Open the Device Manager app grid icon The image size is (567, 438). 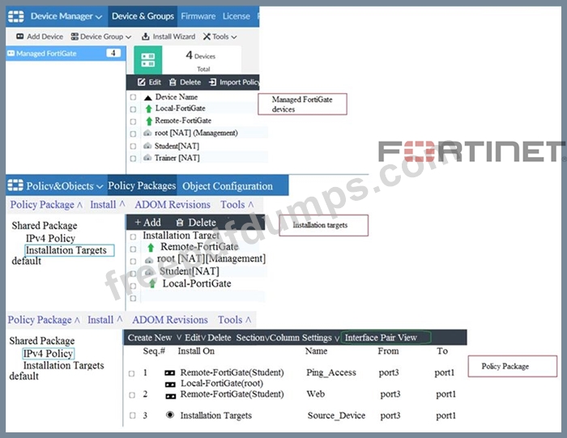(16, 16)
